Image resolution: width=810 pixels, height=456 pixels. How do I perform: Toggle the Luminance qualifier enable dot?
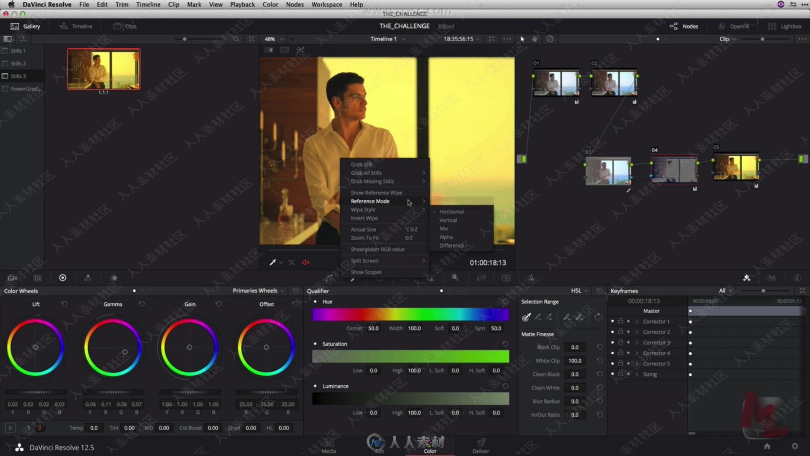[315, 386]
